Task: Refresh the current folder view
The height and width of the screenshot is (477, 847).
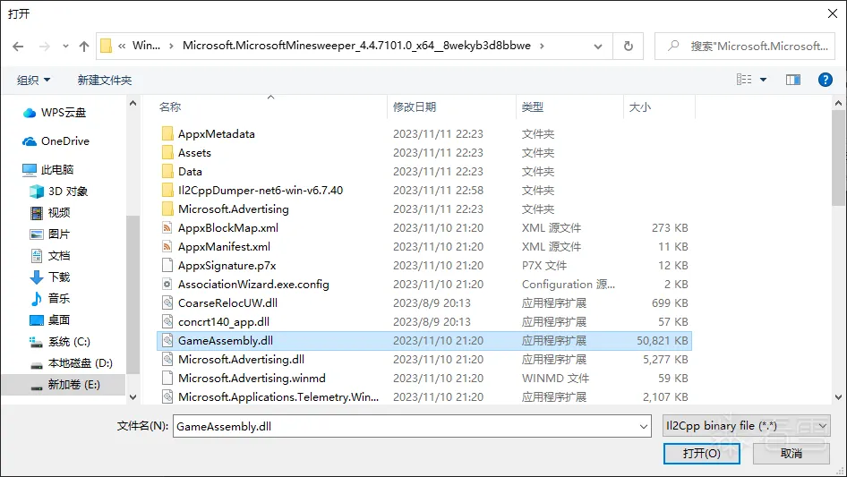Action: [629, 47]
